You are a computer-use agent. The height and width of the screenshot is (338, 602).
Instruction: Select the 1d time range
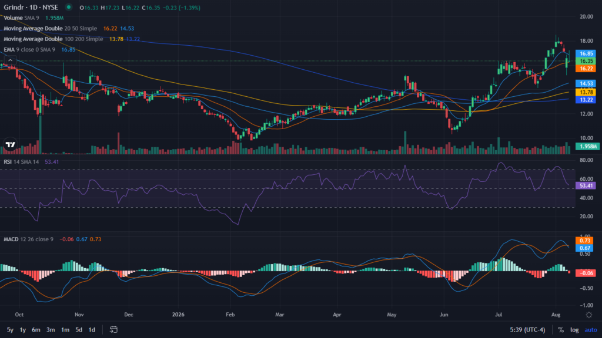tap(92, 330)
